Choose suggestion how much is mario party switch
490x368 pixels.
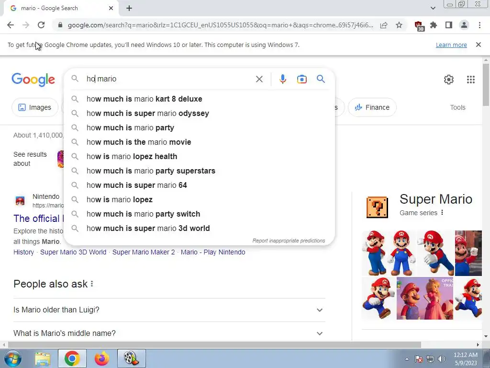click(199, 214)
